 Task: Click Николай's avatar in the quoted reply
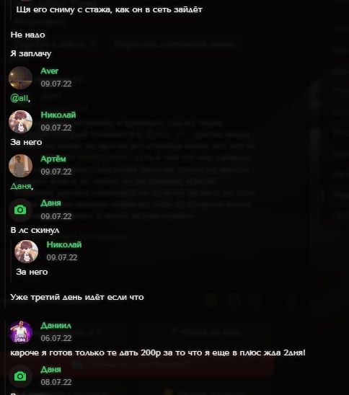[x=26, y=252]
